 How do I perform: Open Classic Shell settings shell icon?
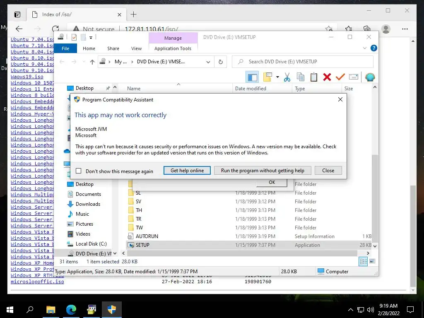click(x=370, y=77)
